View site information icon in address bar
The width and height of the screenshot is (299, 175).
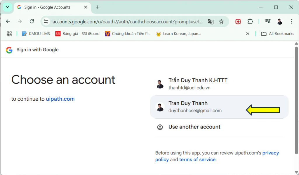coord(46,22)
